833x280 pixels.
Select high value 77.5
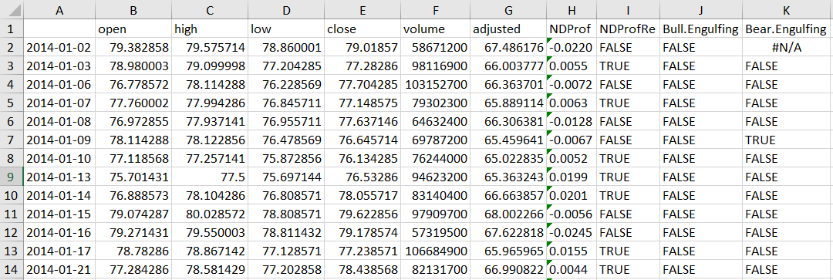click(210, 177)
